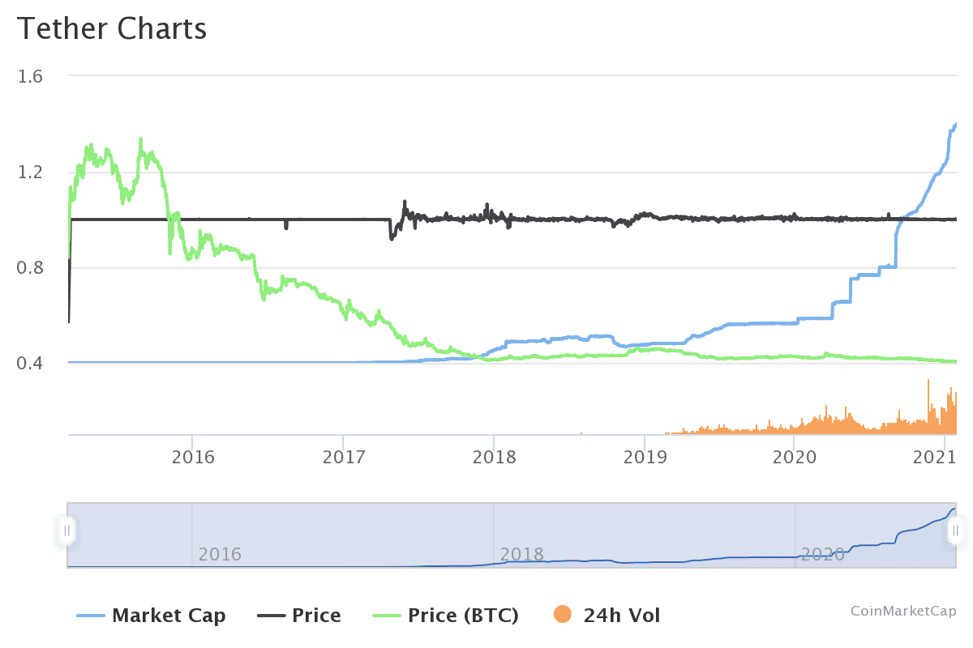Toggle the 24h Vol series label
This screenshot has width=973, height=648.
[622, 616]
